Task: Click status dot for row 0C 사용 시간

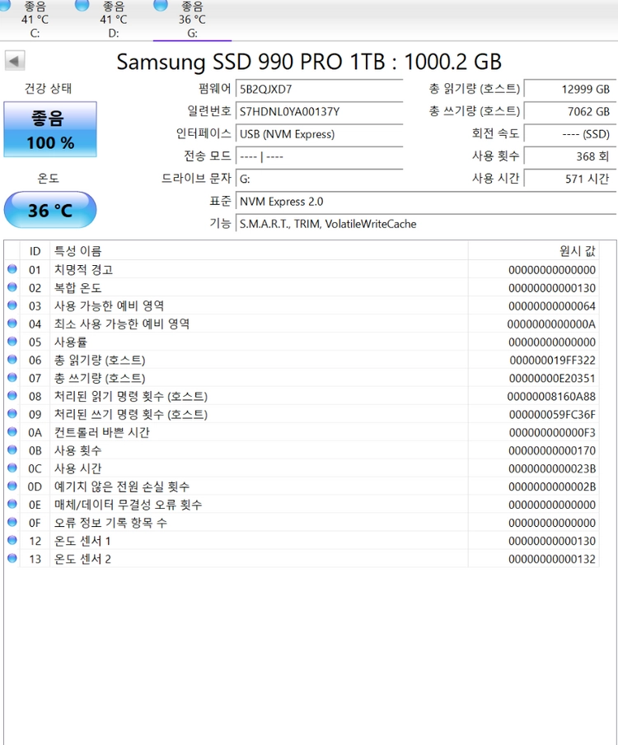Action: pyautogui.click(x=12, y=468)
